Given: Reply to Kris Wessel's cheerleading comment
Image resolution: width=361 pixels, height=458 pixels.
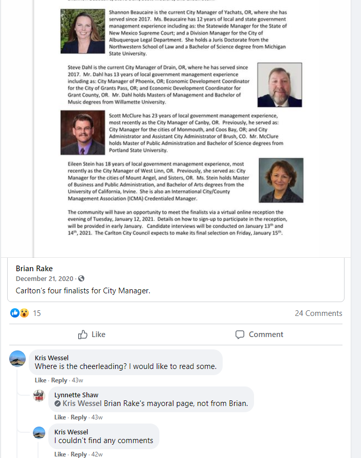Looking at the screenshot, I should 59,380.
